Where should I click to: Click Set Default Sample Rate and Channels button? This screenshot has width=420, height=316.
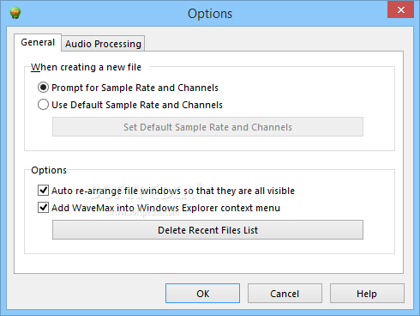point(207,127)
